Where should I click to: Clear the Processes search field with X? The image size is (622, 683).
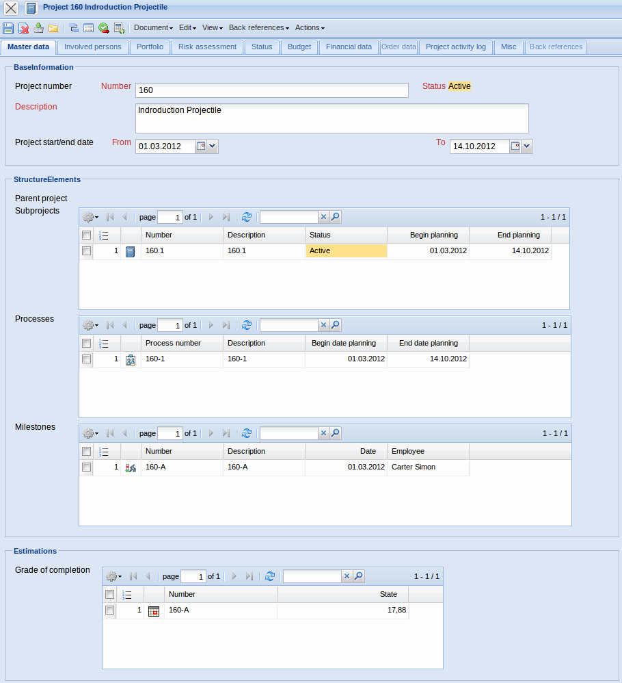[324, 325]
